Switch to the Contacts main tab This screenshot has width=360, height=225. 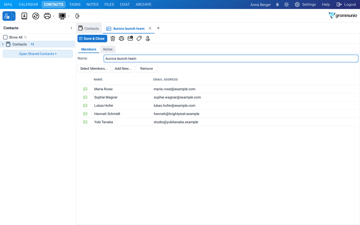coord(89,28)
